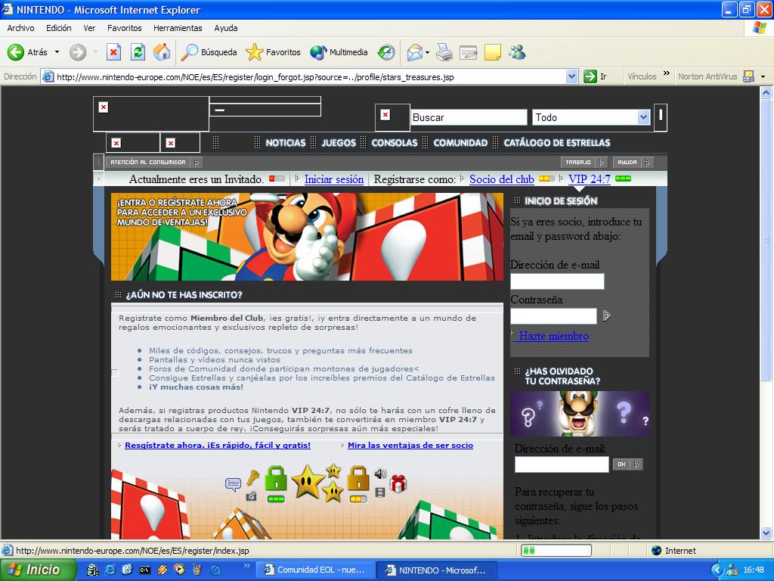This screenshot has width=774, height=581.
Task: Open the Búsqueda search pane
Action: 209,52
